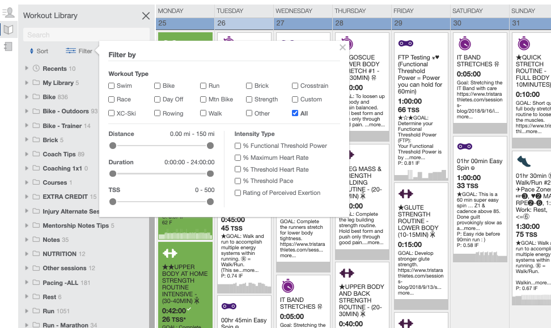Screen dimensions: 551x328
Task: Open the Athletes panel in the left sidebar
Action: tap(9, 12)
